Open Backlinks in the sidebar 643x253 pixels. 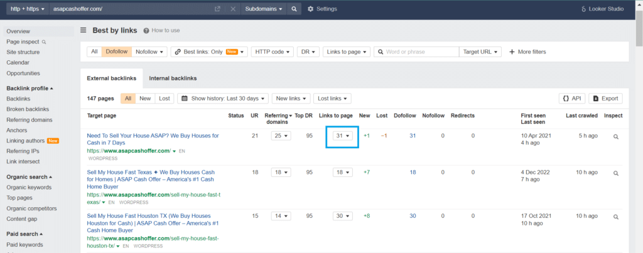(x=18, y=99)
